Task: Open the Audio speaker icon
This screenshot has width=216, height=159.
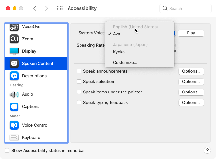Action: [x=14, y=94]
